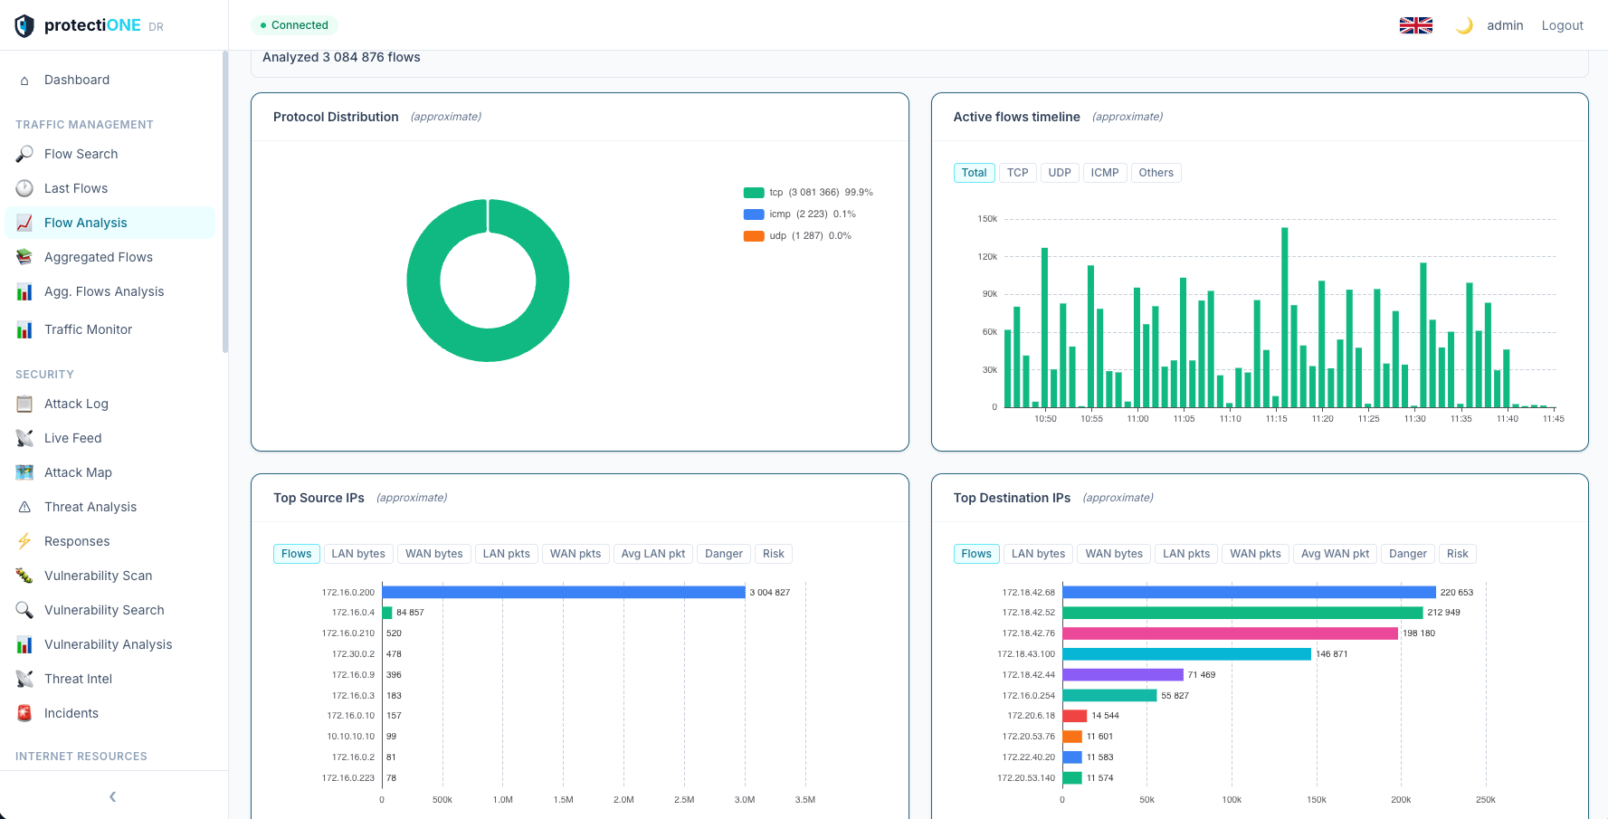Click the Aggregated Flows books icon
The image size is (1608, 819).
[x=24, y=257]
